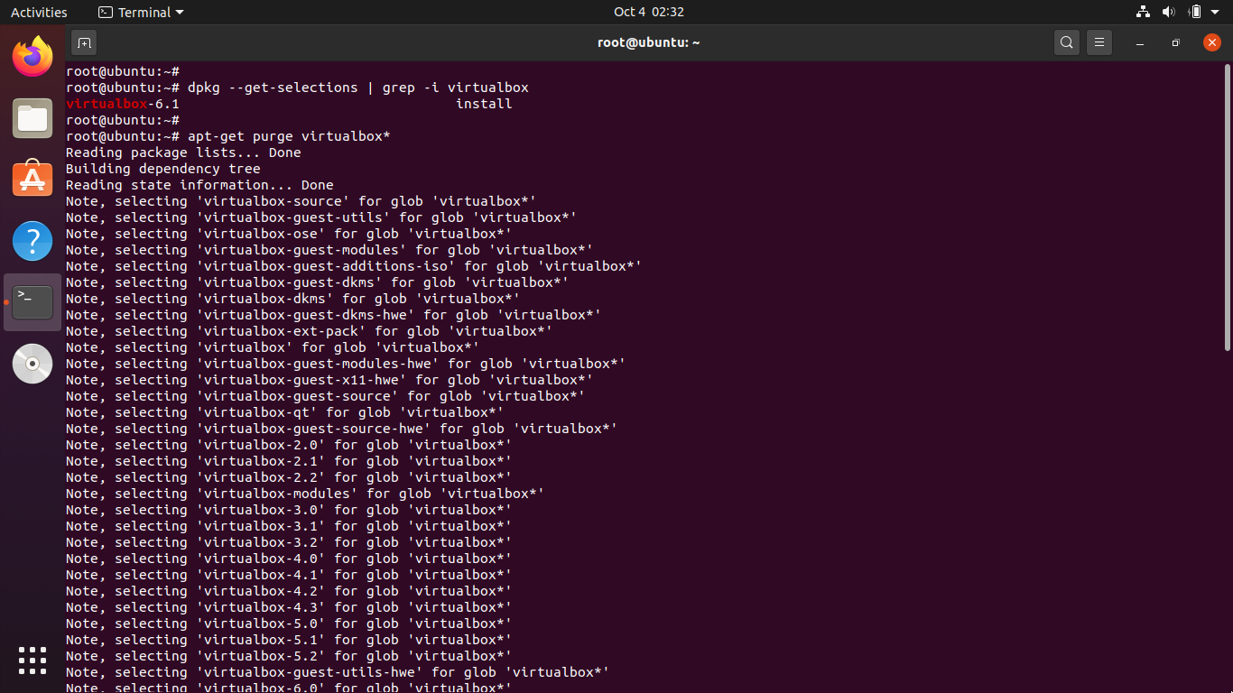Click the 'virtualbox-2.0' note line
1233x693 pixels.
289,445
